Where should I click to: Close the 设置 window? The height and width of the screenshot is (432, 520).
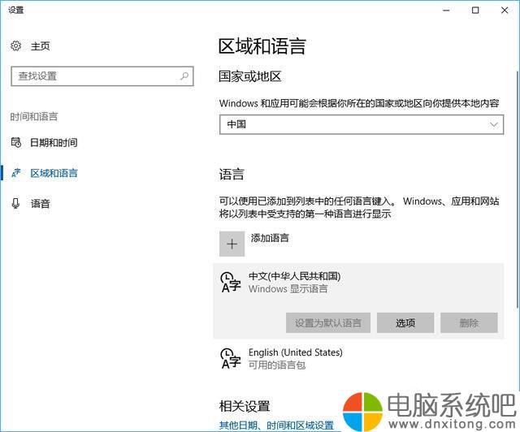(x=505, y=11)
